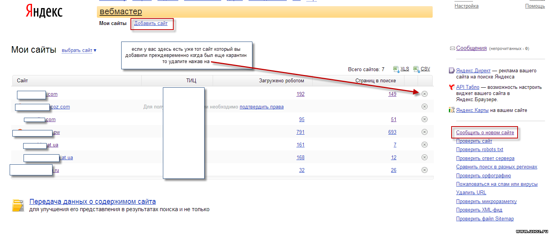Delete the site with 192 loaded pages

(425, 94)
